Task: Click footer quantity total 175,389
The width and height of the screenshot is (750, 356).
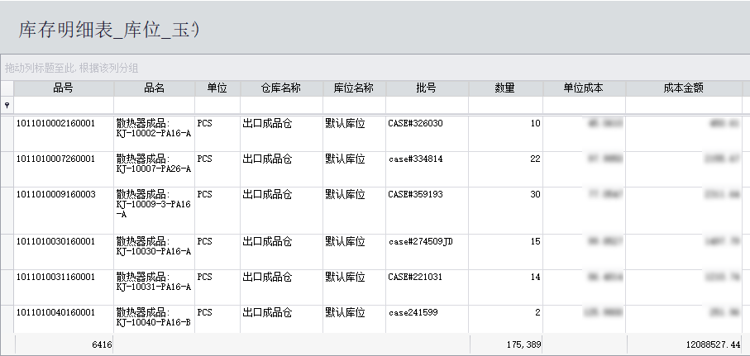Action: [x=523, y=344]
